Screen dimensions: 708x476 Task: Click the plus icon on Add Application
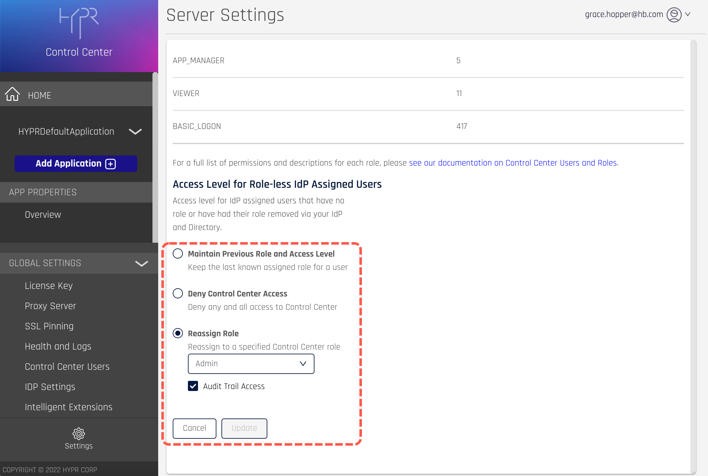pyautogui.click(x=111, y=164)
